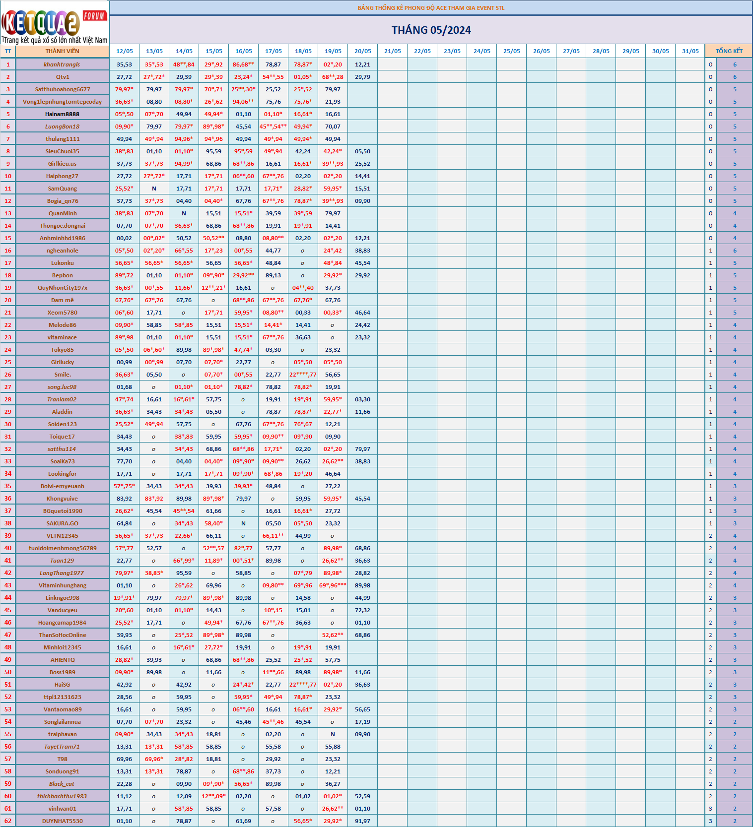Select member DUYNHAT5530 in last row

[63, 821]
